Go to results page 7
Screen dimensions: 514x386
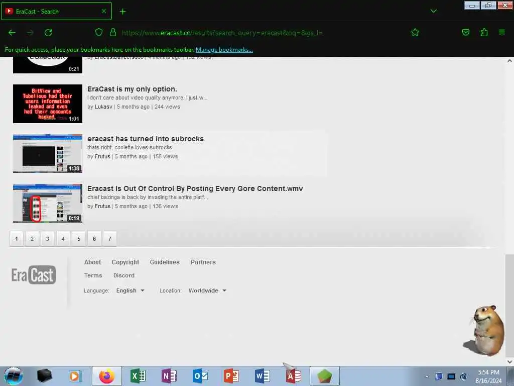[x=110, y=239]
